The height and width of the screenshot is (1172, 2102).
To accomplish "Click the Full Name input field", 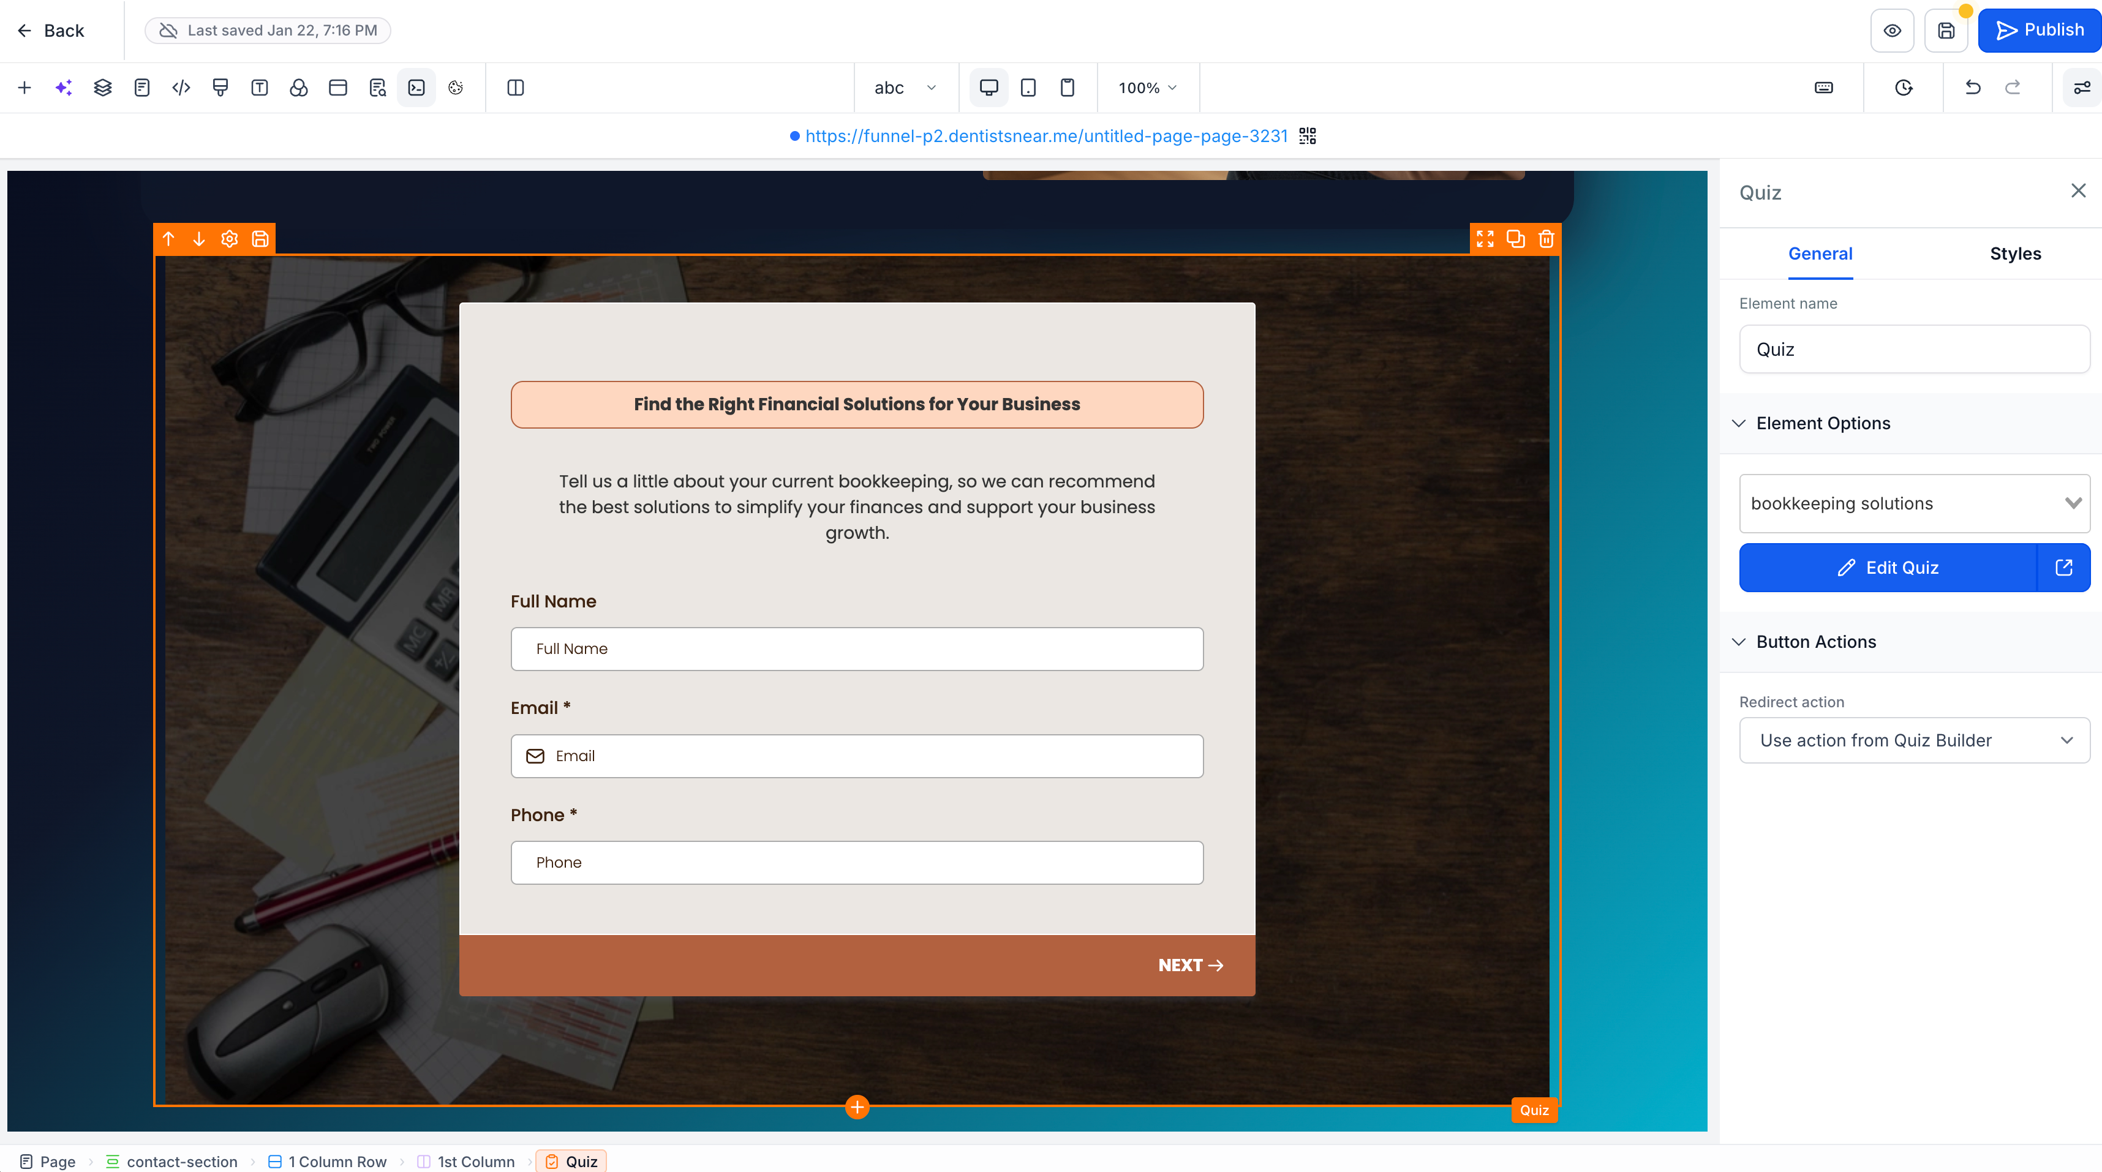I will (857, 649).
